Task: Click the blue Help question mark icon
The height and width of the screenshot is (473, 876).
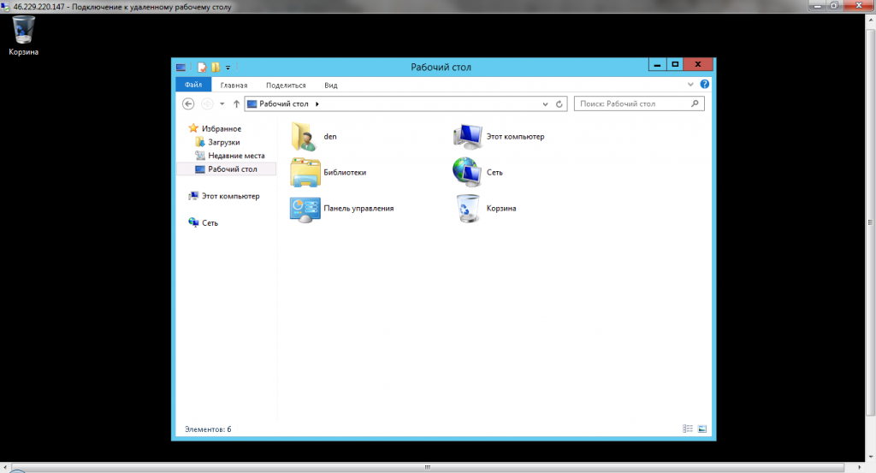Action: [705, 85]
